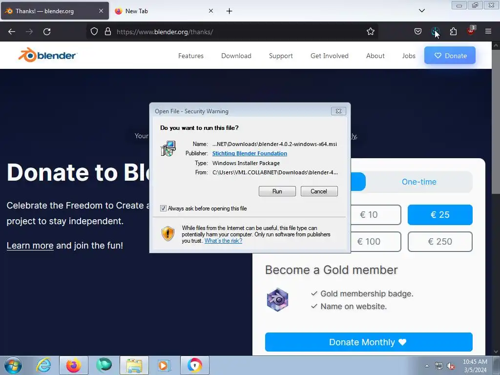Close the New Tab tab

click(x=211, y=11)
